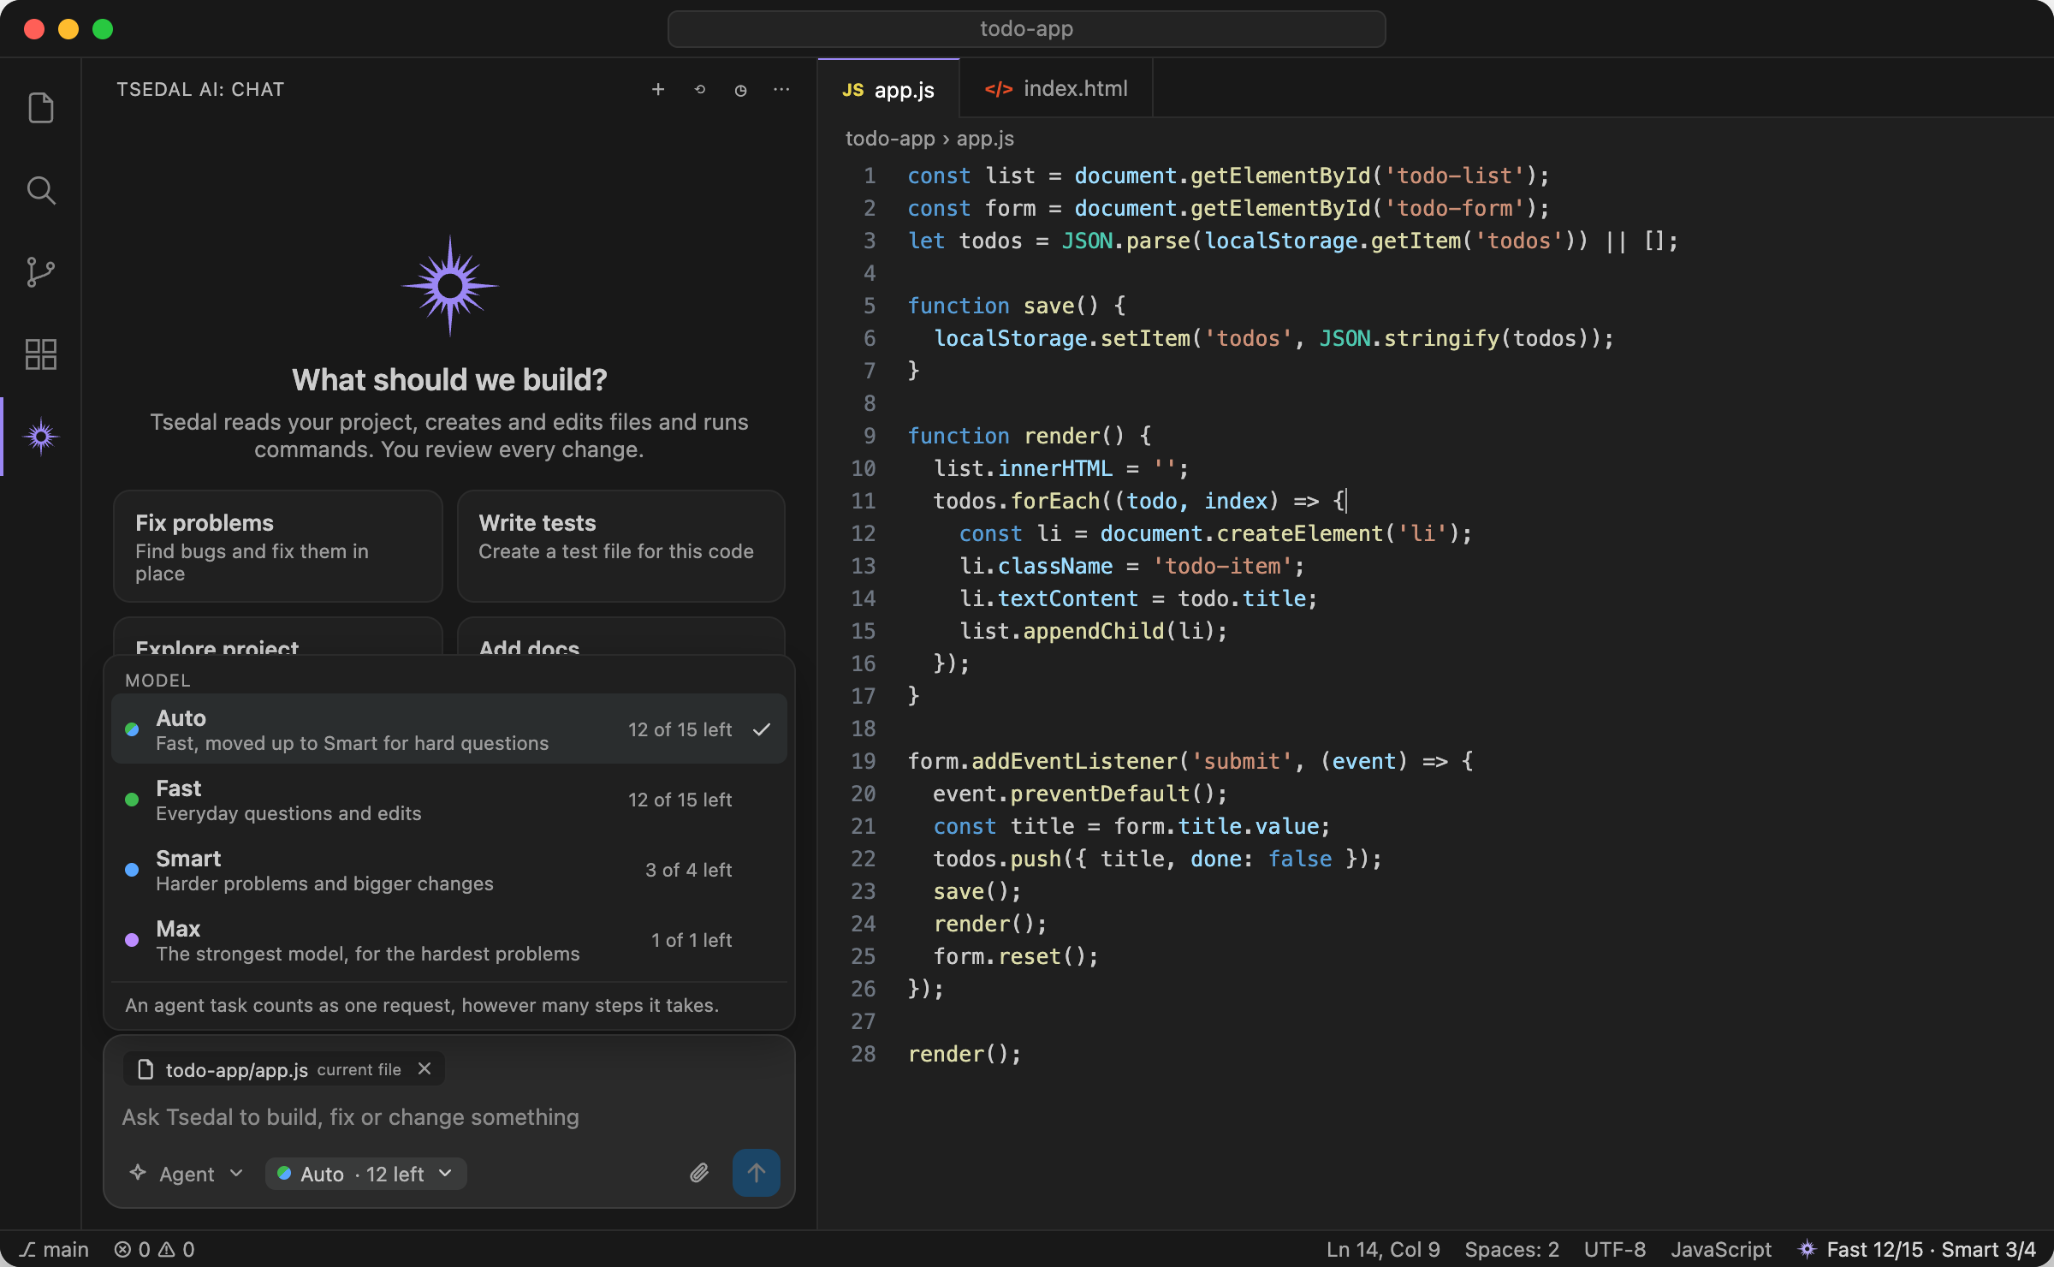Open the Agent mode dropdown
This screenshot has width=2054, height=1267.
click(x=187, y=1174)
